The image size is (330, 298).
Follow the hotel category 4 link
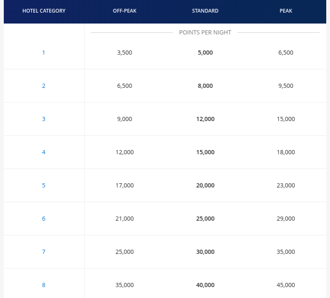pyautogui.click(x=43, y=152)
